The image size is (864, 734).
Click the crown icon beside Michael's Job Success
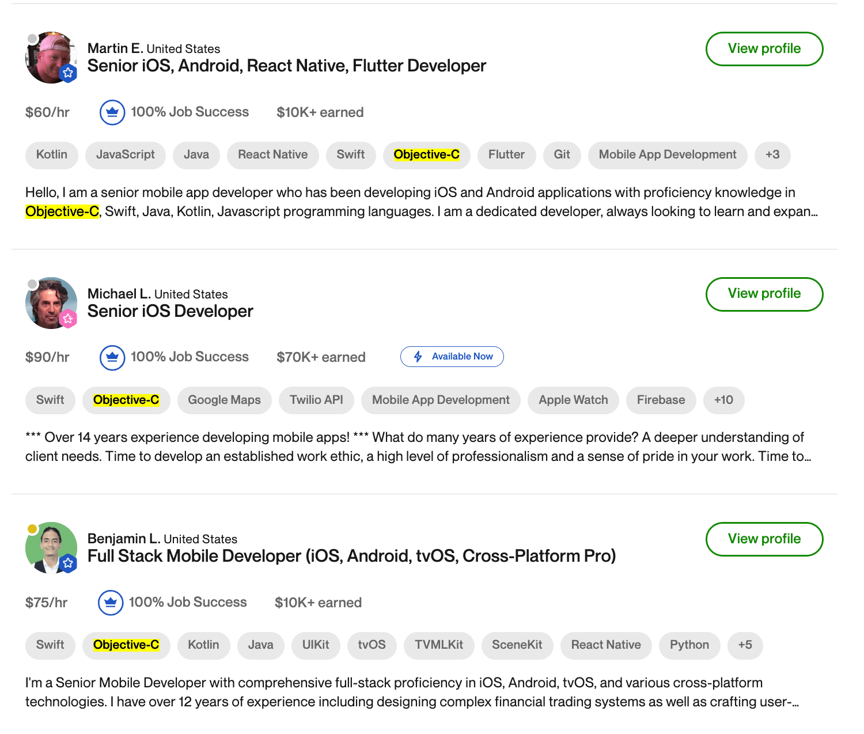[112, 357]
